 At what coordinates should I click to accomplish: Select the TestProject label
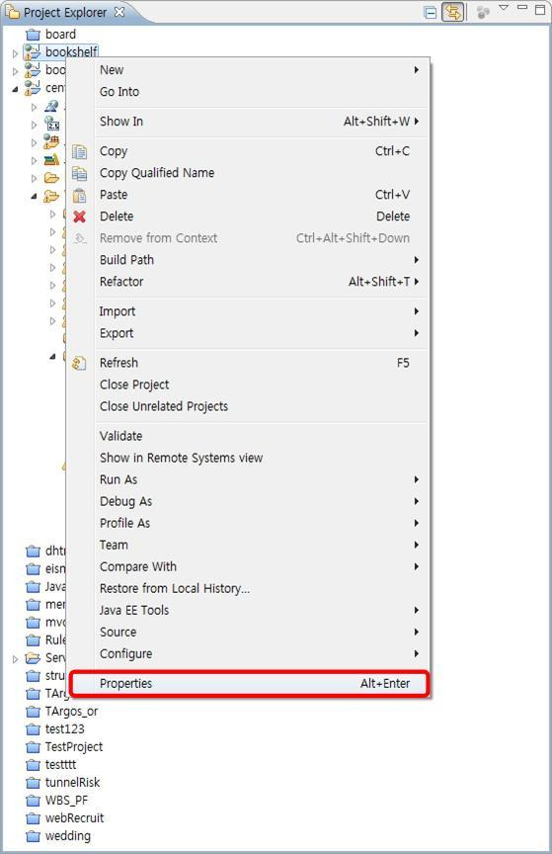pyautogui.click(x=74, y=747)
